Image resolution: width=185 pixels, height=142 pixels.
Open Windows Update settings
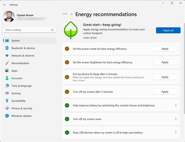point(29,116)
